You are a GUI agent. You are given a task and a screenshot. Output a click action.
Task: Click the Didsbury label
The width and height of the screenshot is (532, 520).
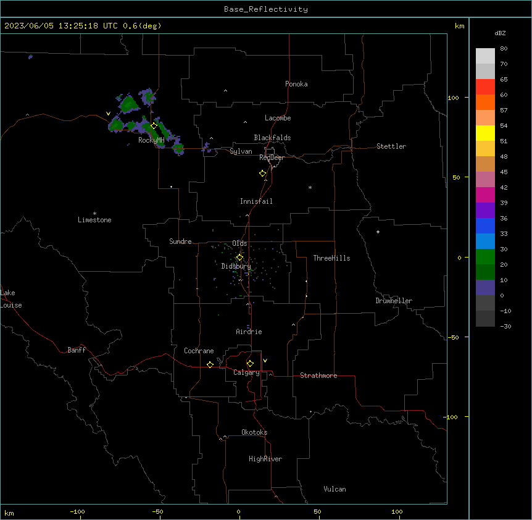(236, 266)
